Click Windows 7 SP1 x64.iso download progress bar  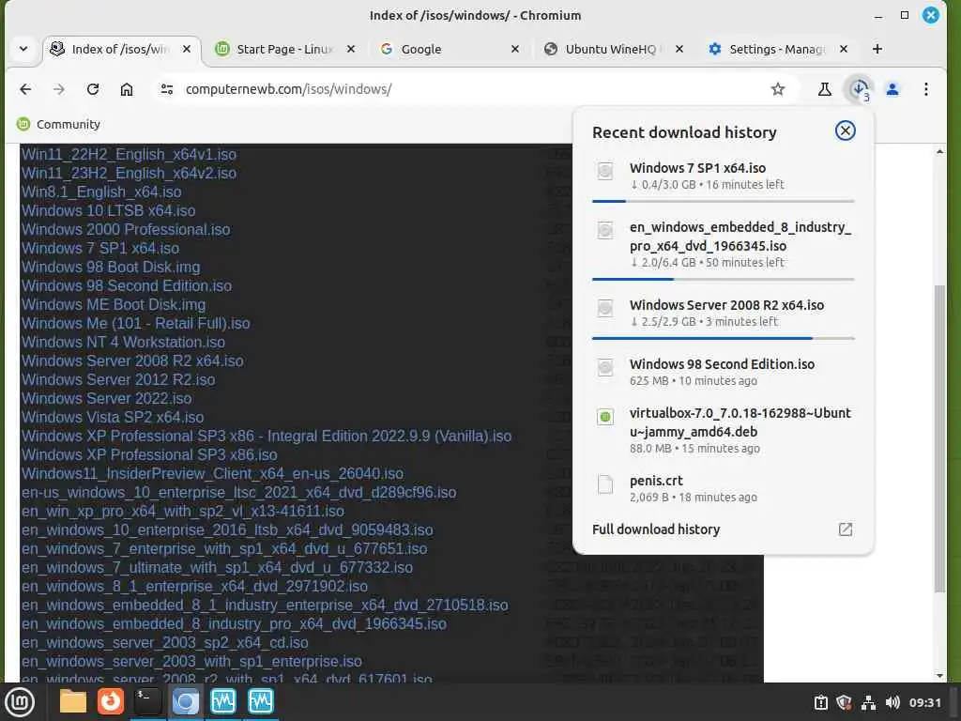pos(724,201)
